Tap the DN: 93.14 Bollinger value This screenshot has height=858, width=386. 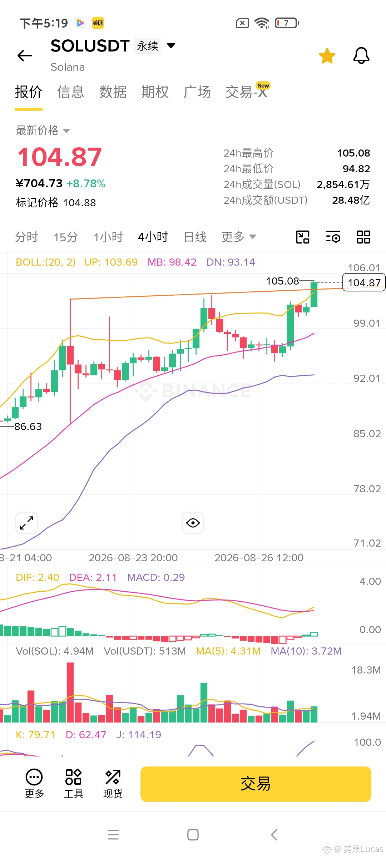(231, 262)
